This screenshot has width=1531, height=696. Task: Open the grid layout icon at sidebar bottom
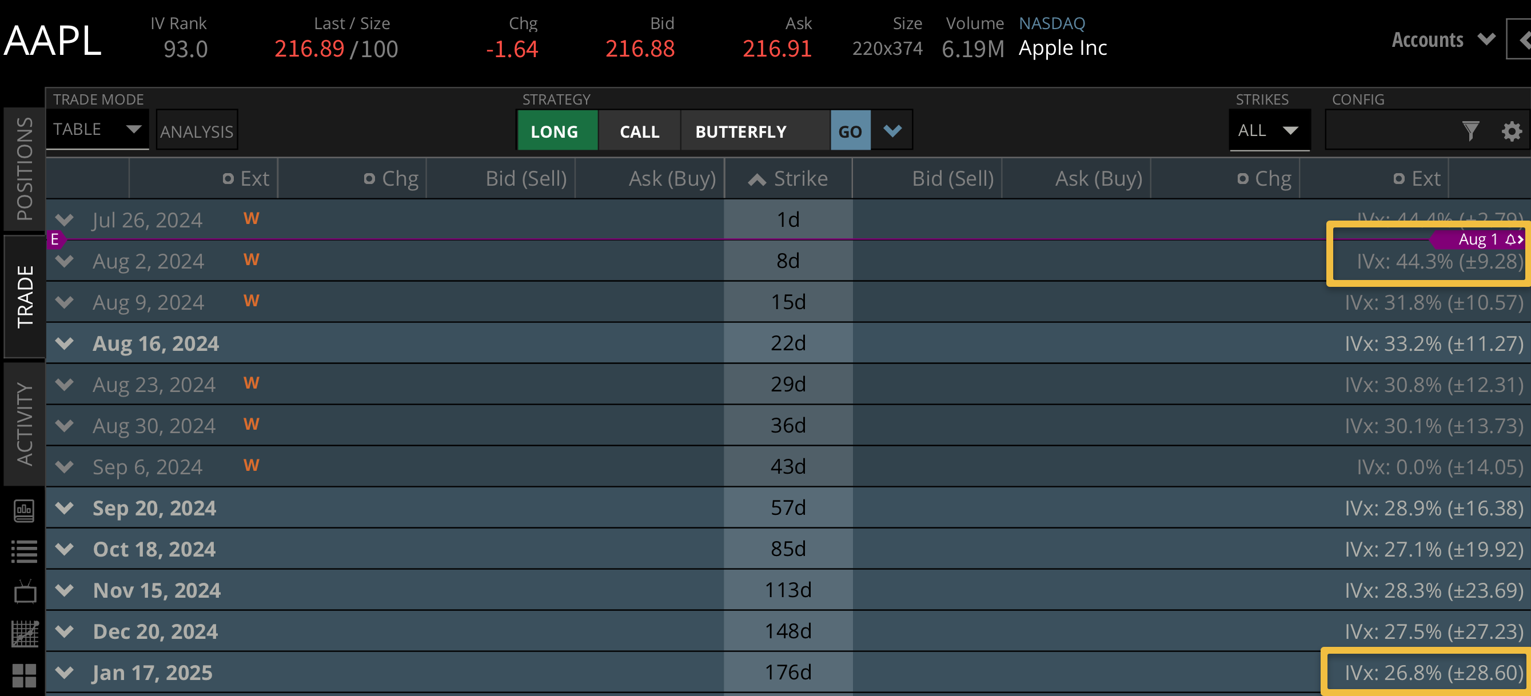[24, 674]
